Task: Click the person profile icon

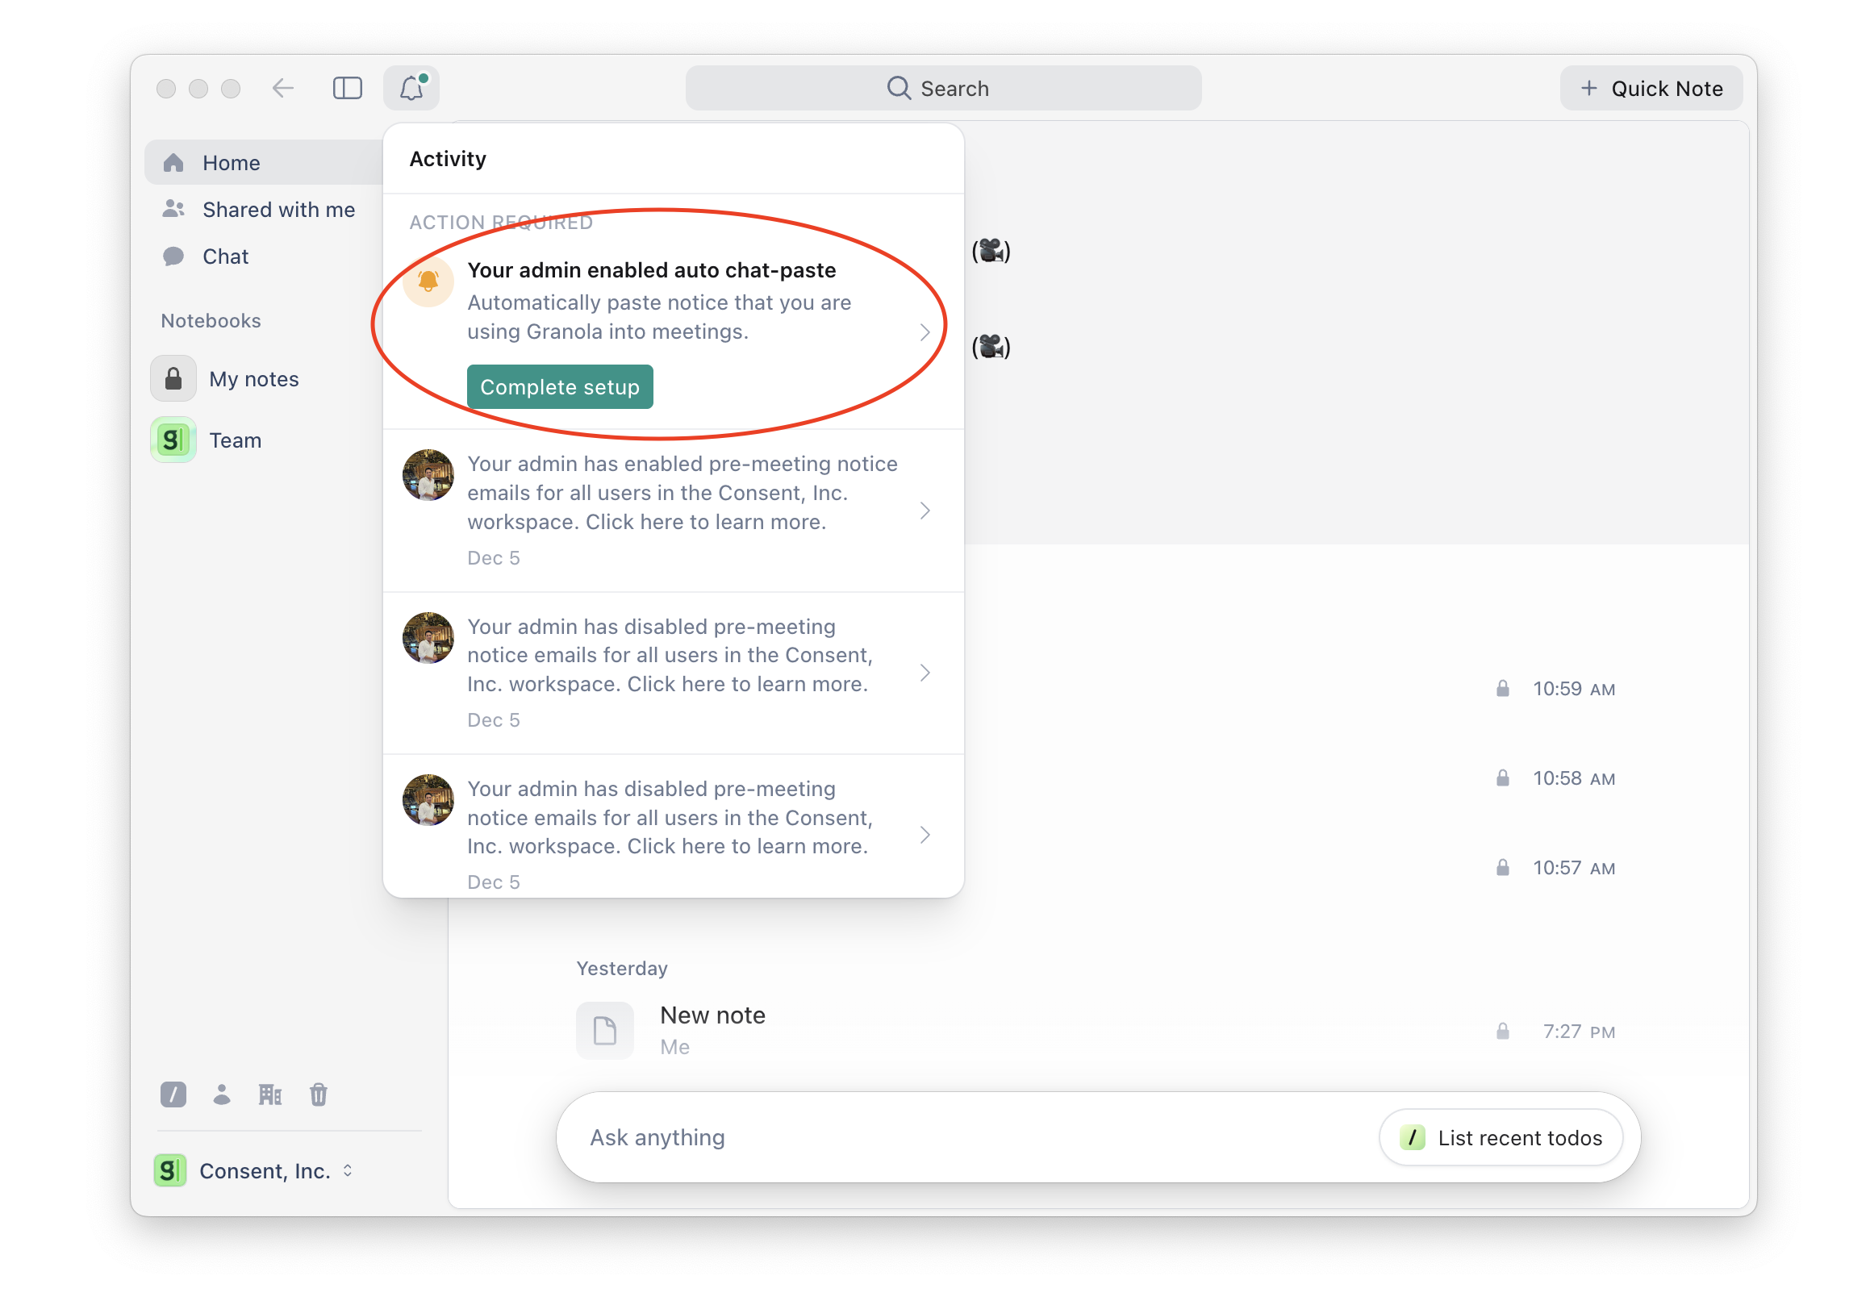Action: tap(222, 1095)
